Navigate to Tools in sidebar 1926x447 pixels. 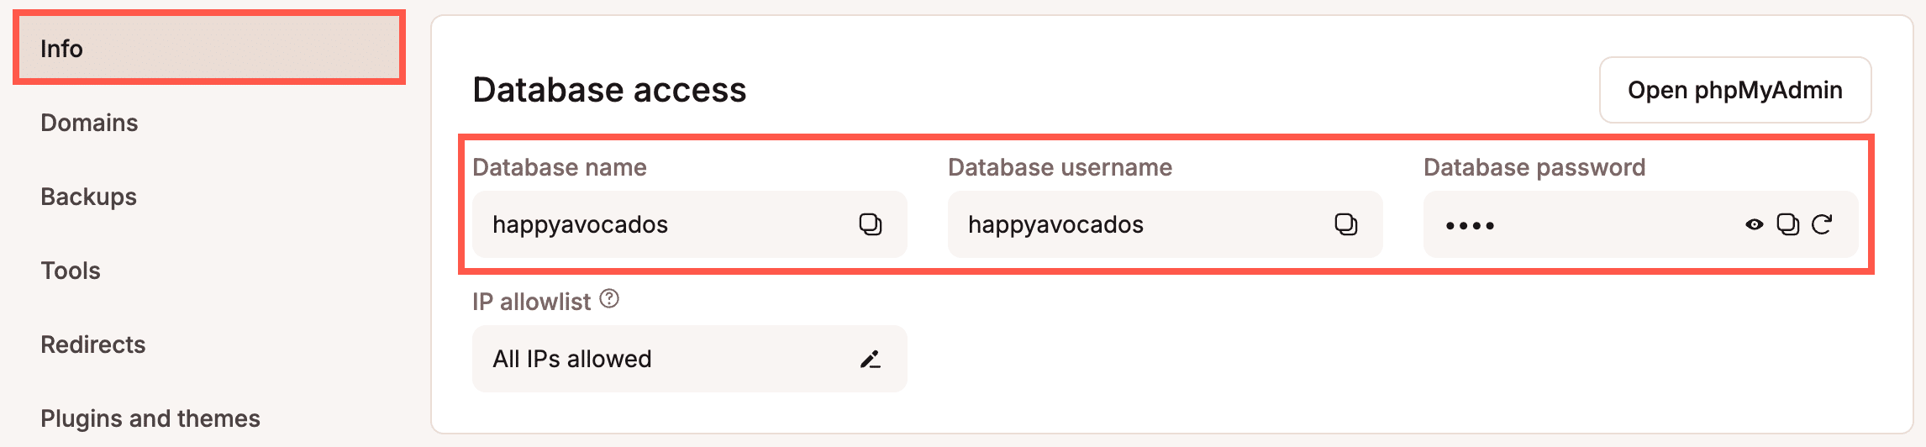point(71,271)
